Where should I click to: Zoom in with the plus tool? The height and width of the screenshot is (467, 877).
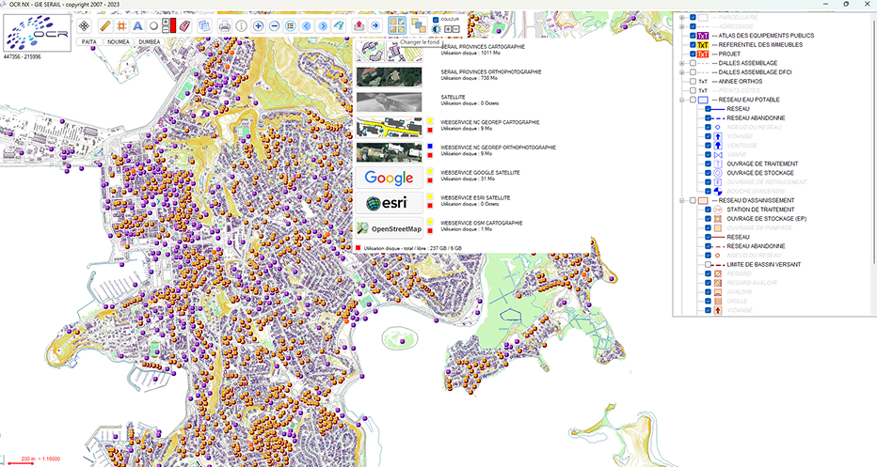pos(258,25)
